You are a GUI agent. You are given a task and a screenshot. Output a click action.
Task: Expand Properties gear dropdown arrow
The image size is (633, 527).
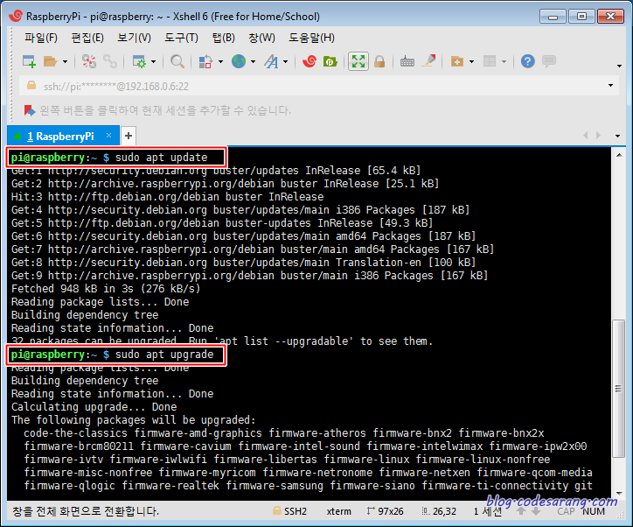153,62
